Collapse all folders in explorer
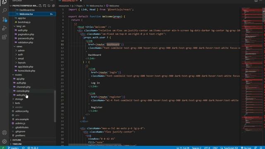The height and width of the screenshot is (149, 265). point(53,6)
